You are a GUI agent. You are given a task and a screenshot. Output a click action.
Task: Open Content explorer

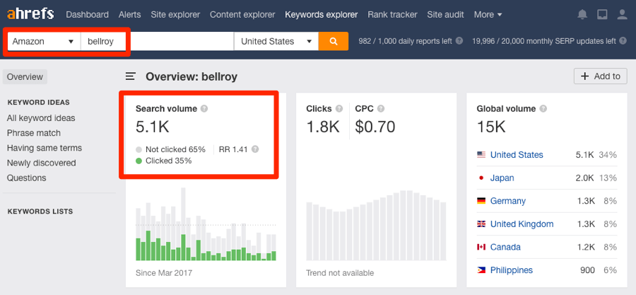click(242, 15)
